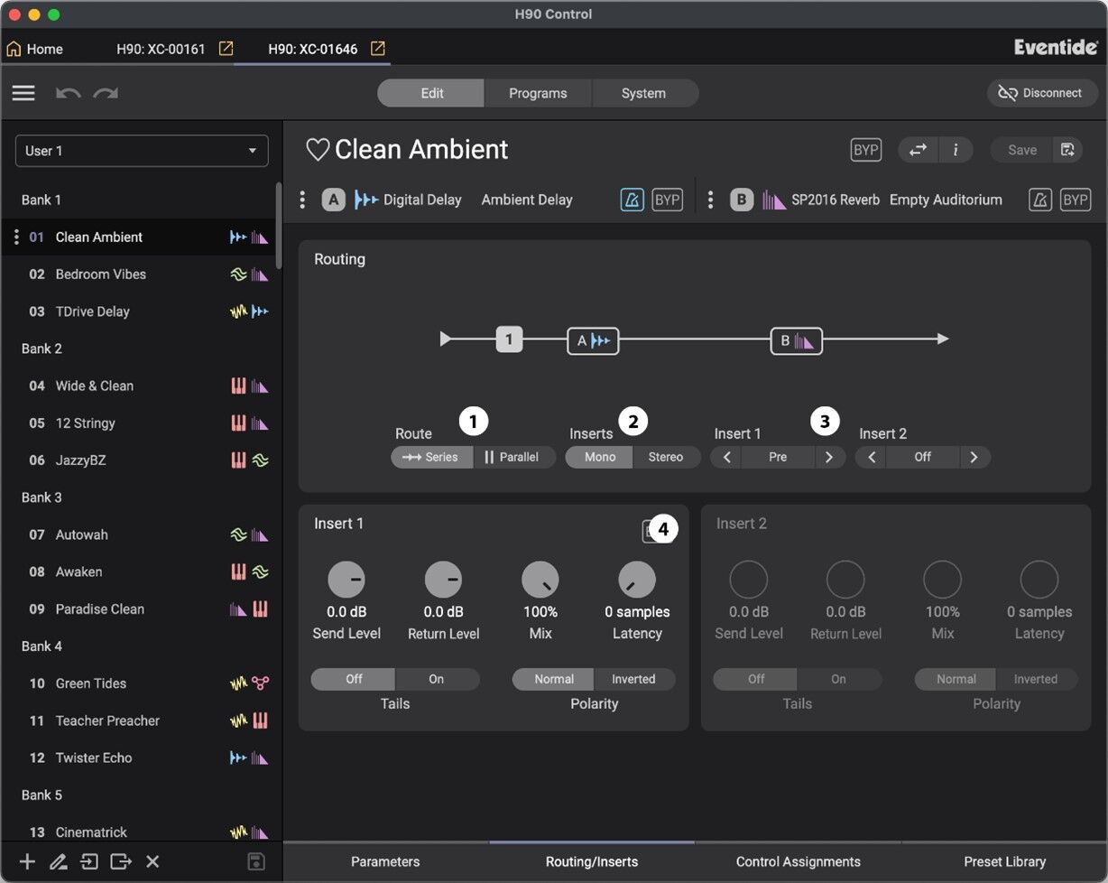The height and width of the screenshot is (883, 1108).
Task: Toggle the program-level BYP bypass button
Action: click(x=866, y=150)
